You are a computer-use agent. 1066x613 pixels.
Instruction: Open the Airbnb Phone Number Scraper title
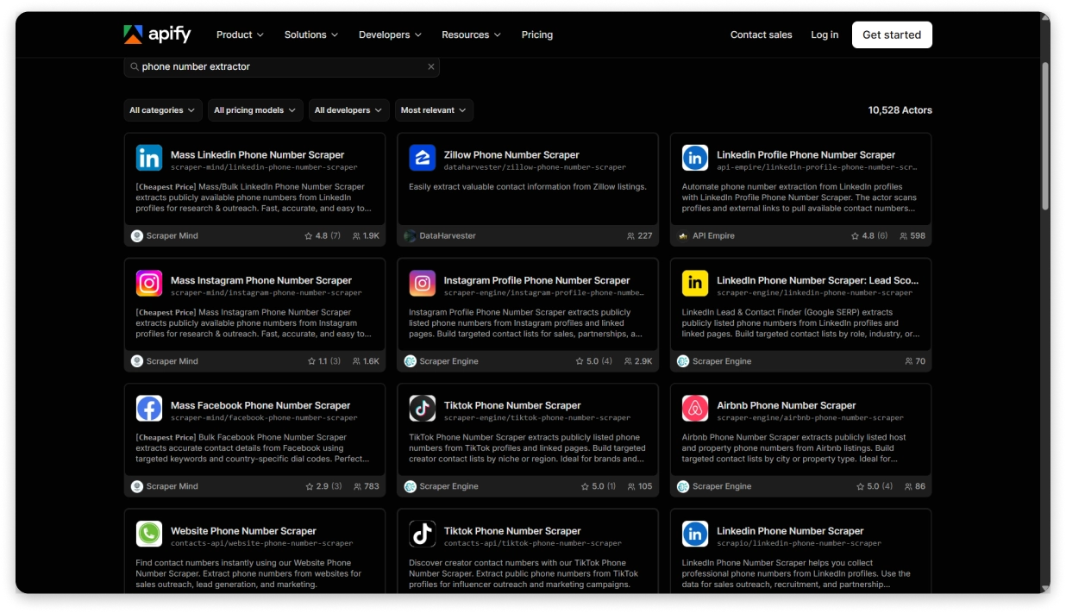coord(786,405)
